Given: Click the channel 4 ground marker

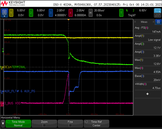Looking at the screenshot, I should click(x=2, y=104).
